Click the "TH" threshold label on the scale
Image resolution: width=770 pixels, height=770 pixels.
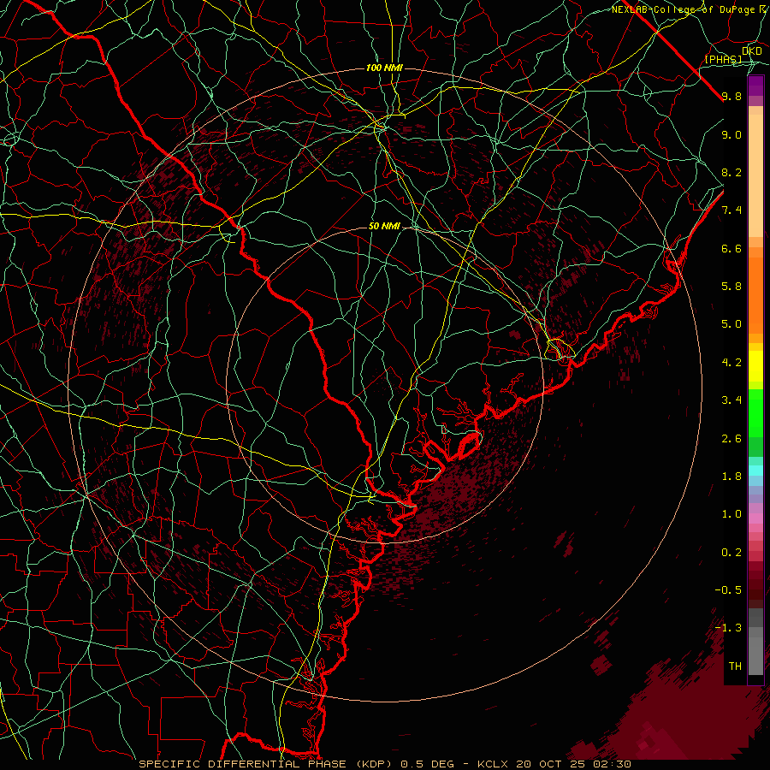point(735,666)
